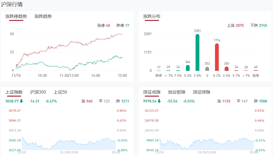Select the 创业板指 tab
Image resolution: width=273 pixels, height=156 pixels.
(177, 92)
